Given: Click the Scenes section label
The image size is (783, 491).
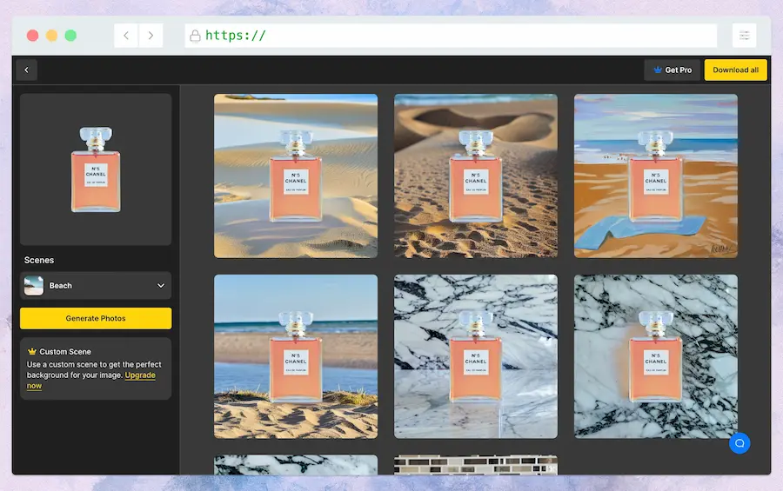Looking at the screenshot, I should point(39,260).
